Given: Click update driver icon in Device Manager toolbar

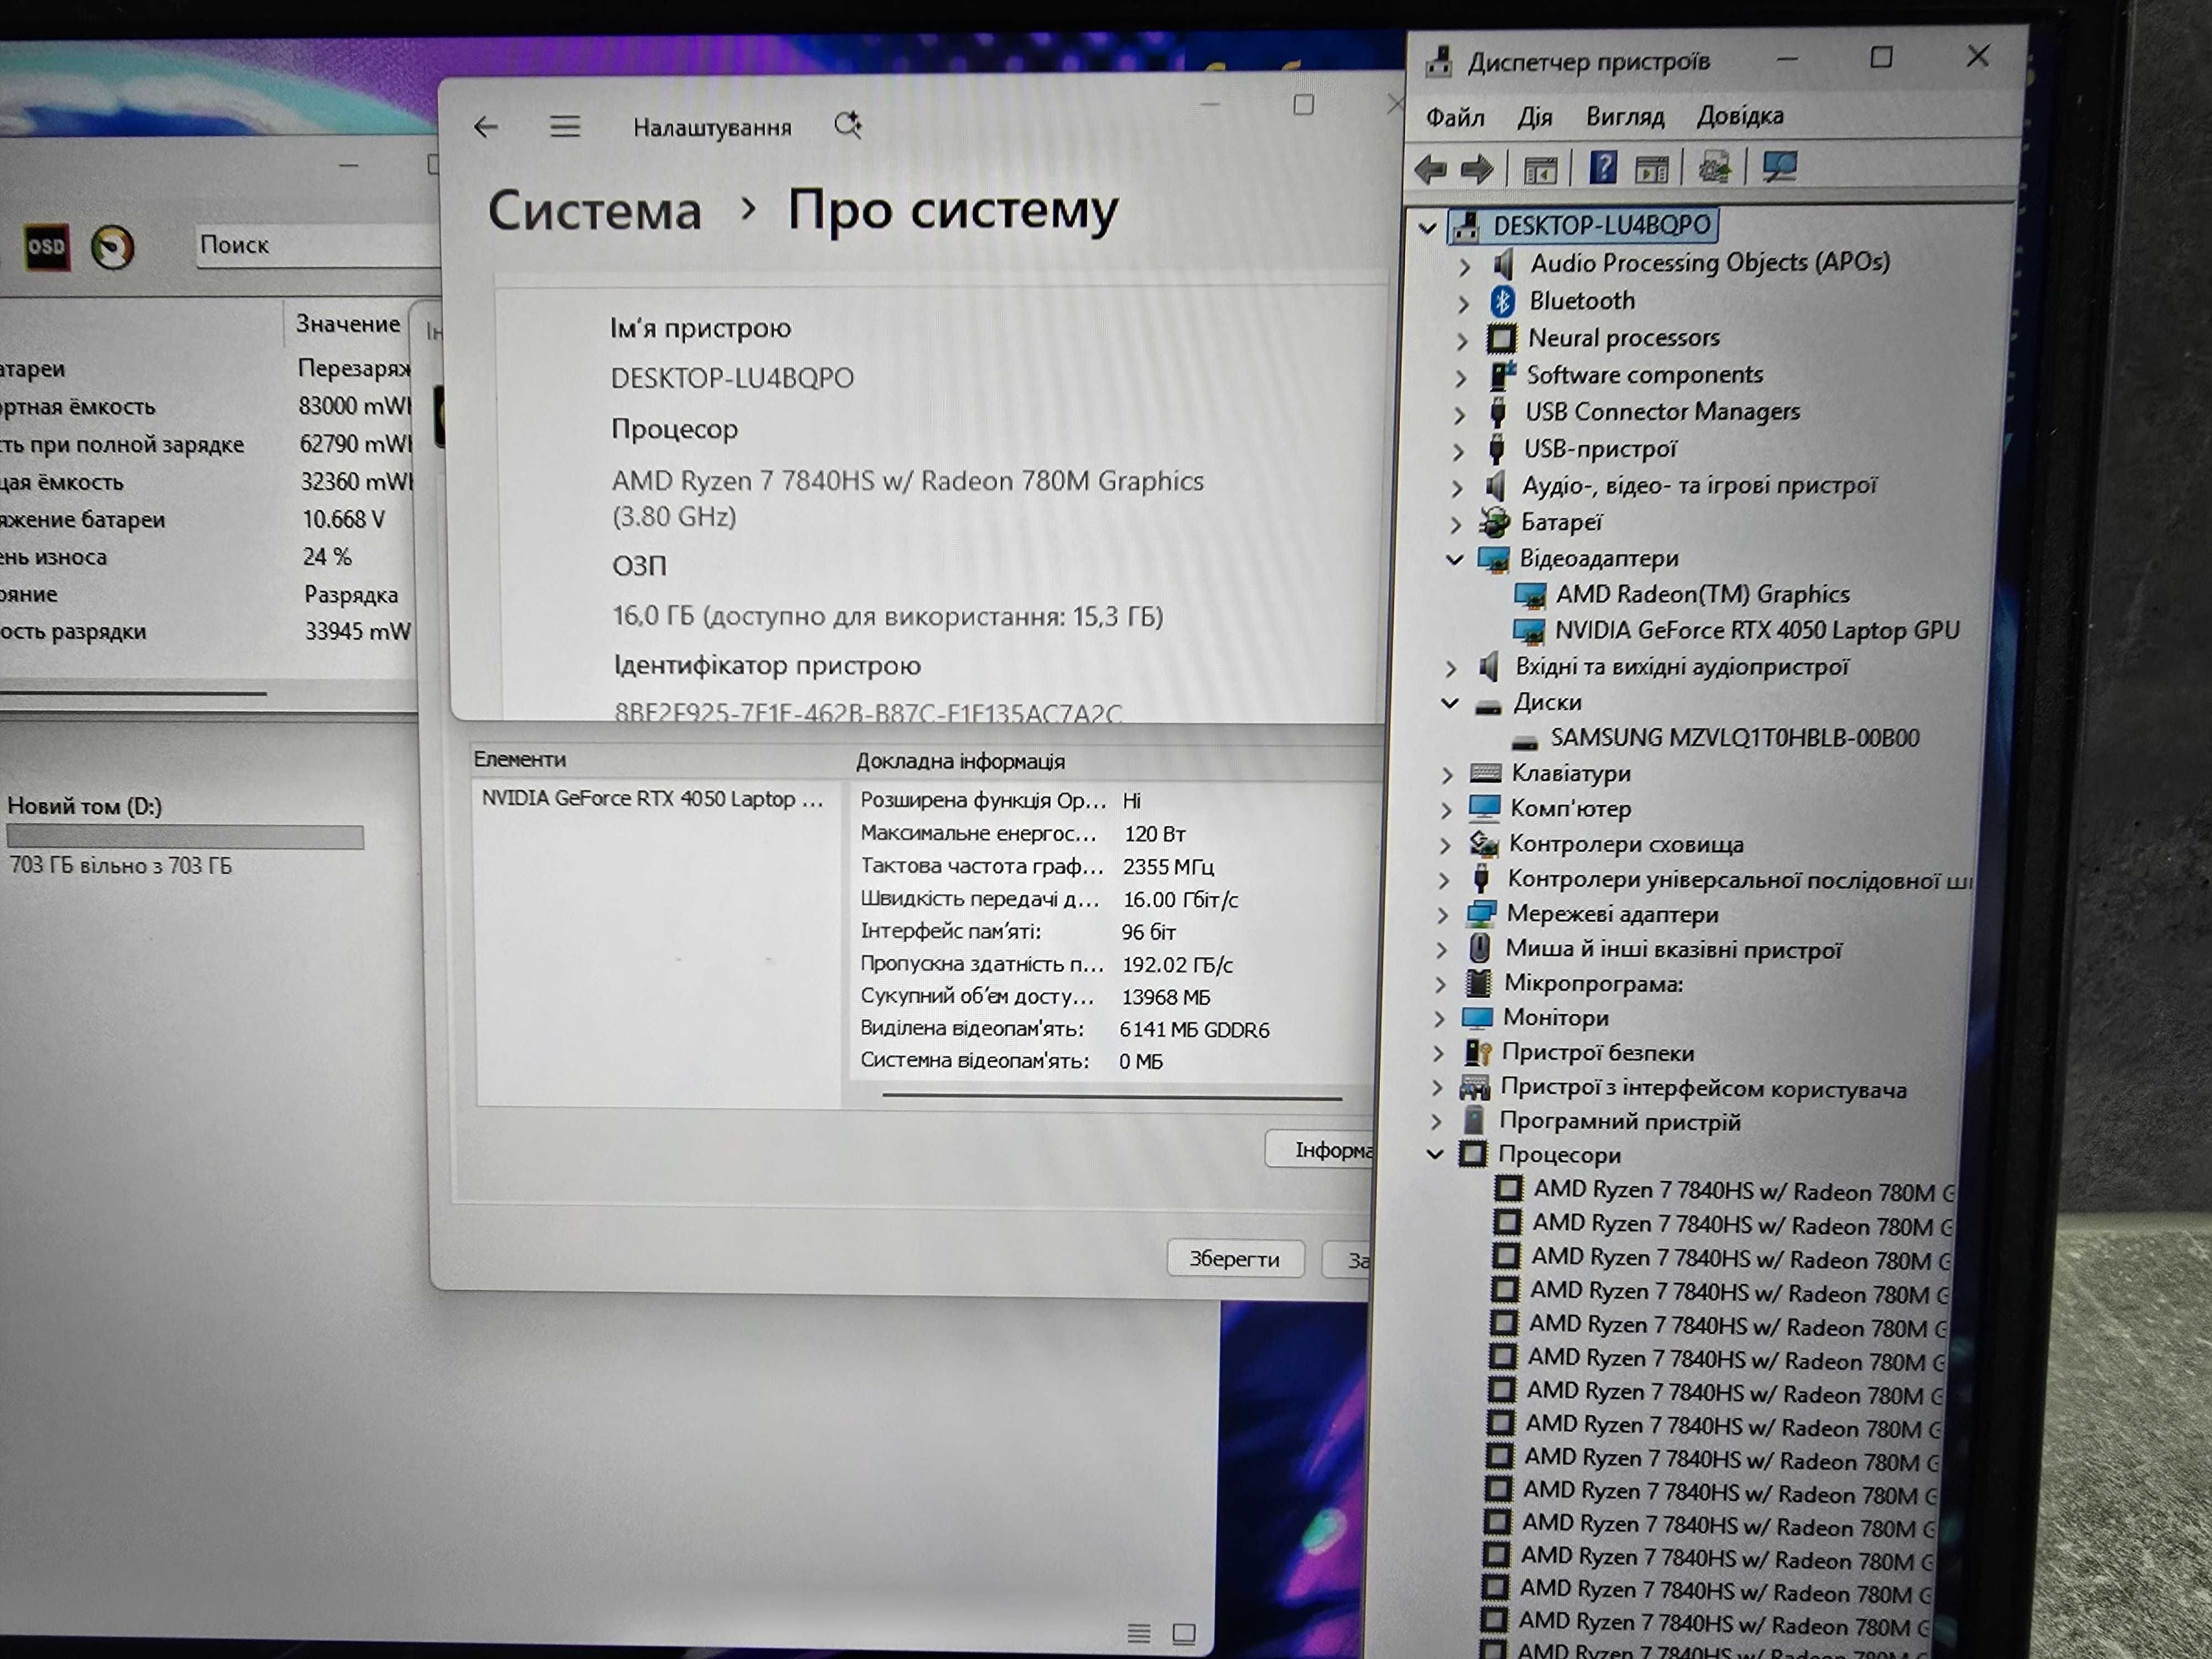Looking at the screenshot, I should (x=1715, y=167).
